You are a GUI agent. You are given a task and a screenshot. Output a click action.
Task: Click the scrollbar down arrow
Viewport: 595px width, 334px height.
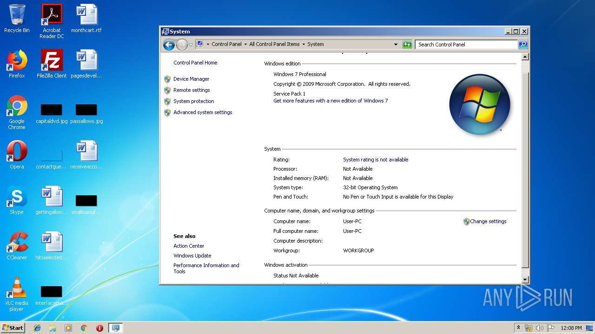click(525, 280)
